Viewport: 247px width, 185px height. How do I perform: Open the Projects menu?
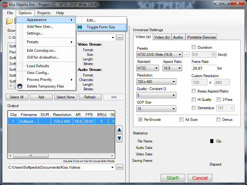[44, 13]
